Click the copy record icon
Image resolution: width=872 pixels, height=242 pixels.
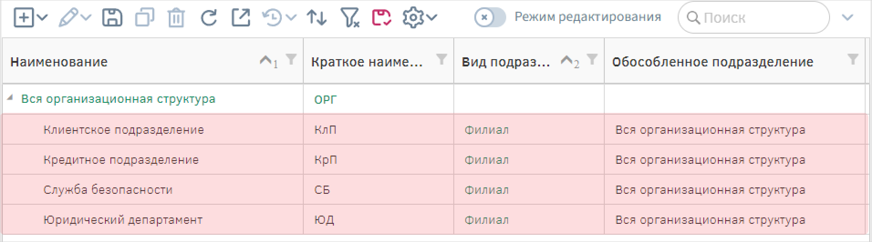145,18
